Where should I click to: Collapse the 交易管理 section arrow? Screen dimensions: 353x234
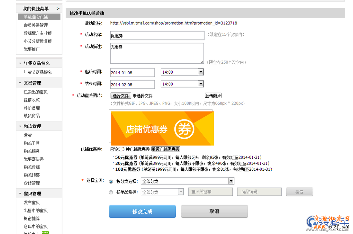click(20, 83)
